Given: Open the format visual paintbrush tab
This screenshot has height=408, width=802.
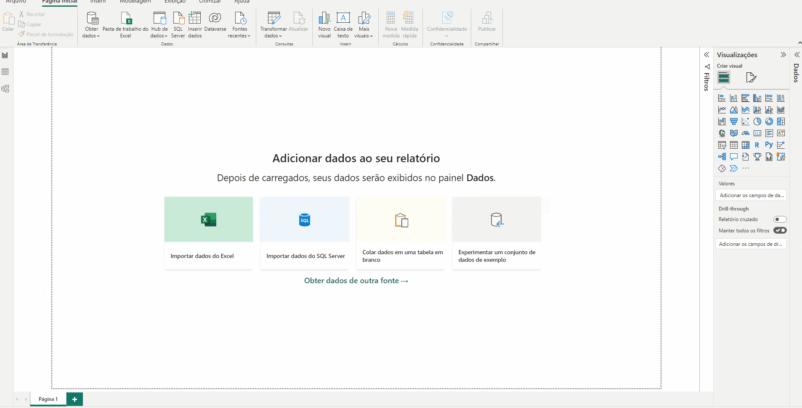Looking at the screenshot, I should [x=751, y=78].
